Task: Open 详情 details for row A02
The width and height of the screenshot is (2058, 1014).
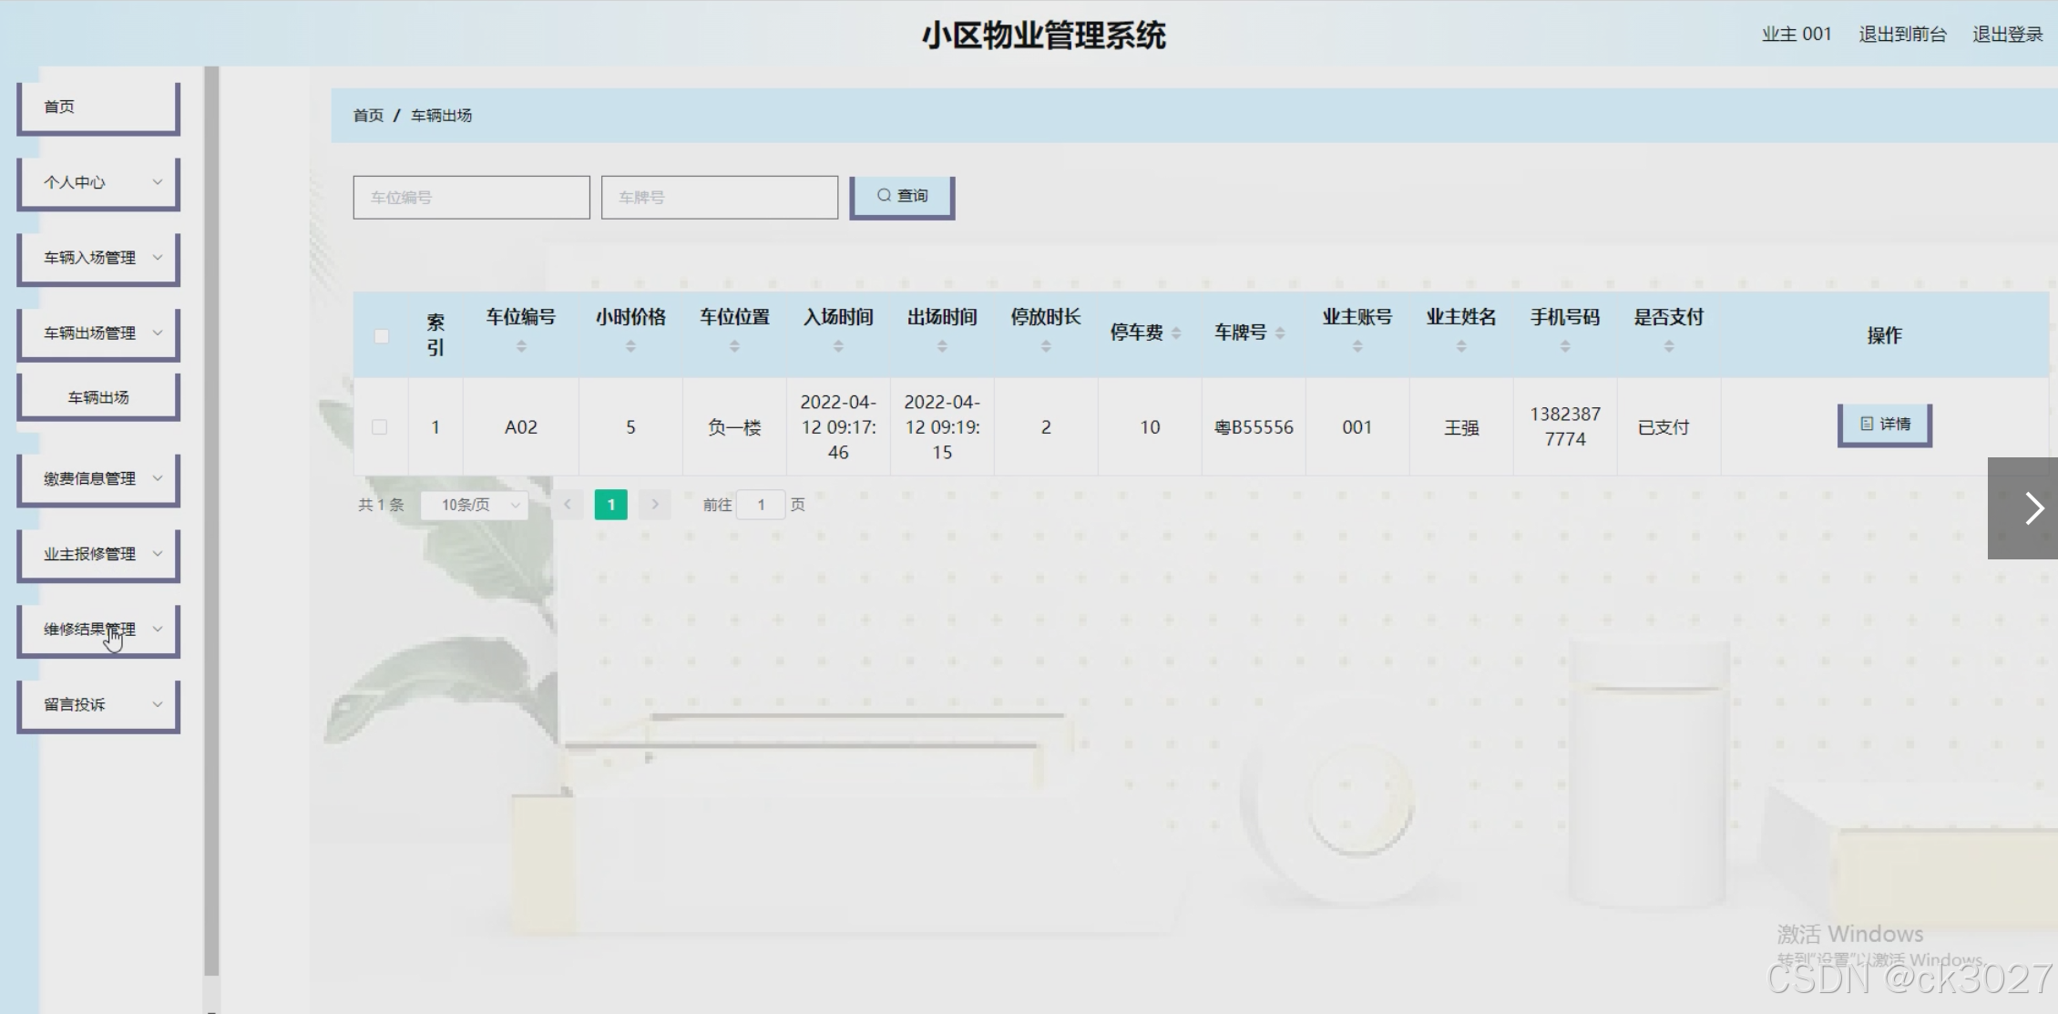Action: pyautogui.click(x=1884, y=425)
